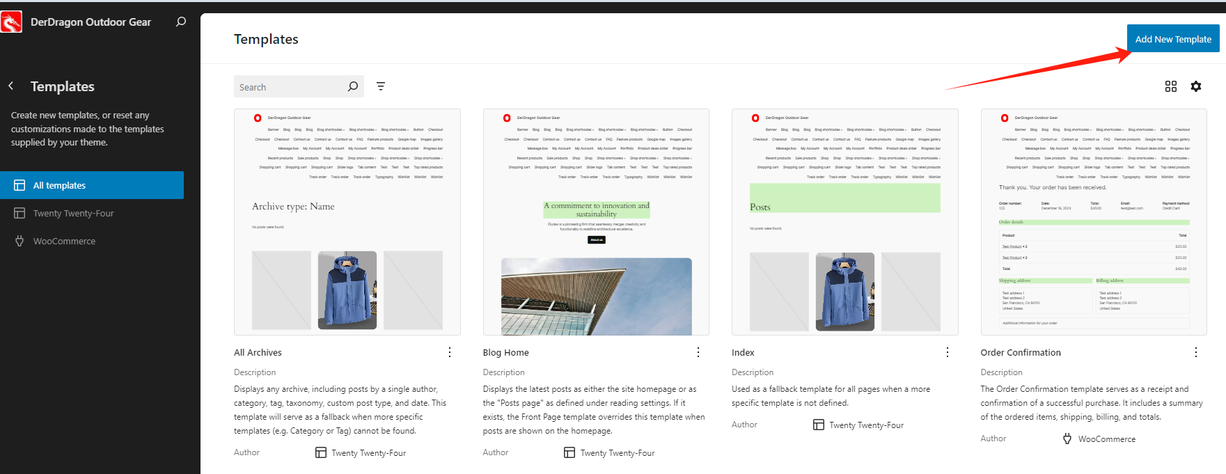Select All templates in the sidebar

92,185
